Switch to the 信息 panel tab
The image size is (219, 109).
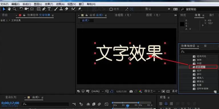pyautogui.click(x=198, y=15)
